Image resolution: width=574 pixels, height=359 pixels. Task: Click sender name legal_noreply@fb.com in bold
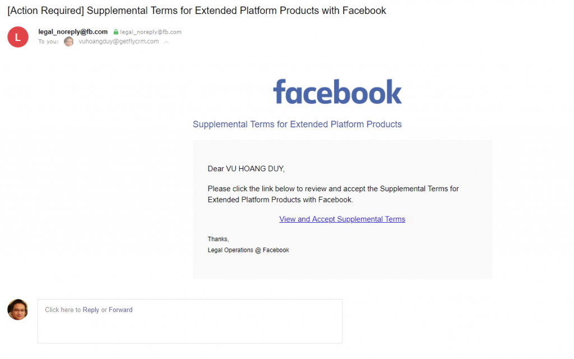point(73,32)
